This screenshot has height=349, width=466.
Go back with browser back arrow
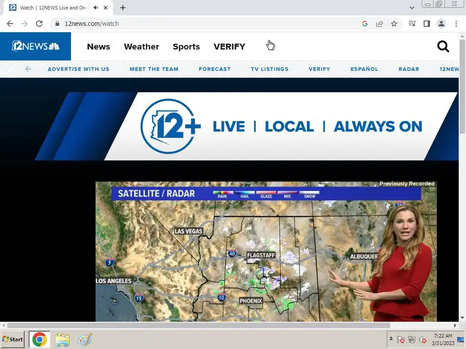[x=10, y=24]
